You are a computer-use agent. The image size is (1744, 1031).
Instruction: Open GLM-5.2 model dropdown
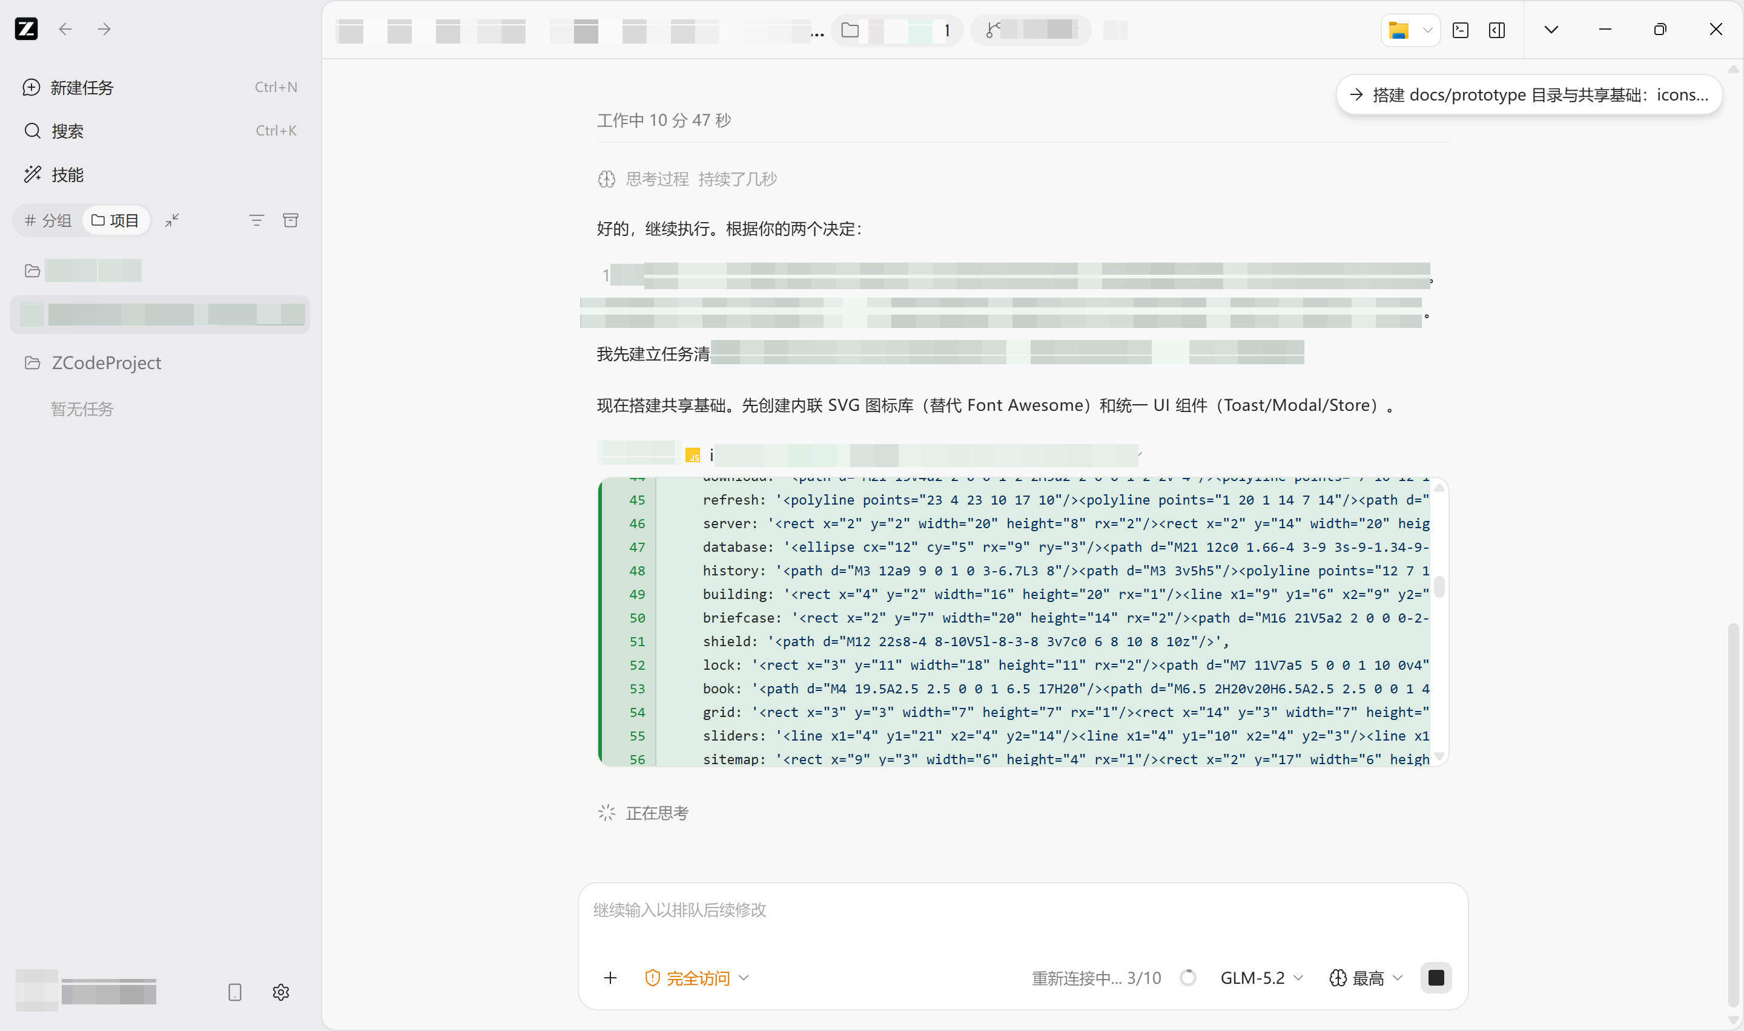pyautogui.click(x=1261, y=978)
